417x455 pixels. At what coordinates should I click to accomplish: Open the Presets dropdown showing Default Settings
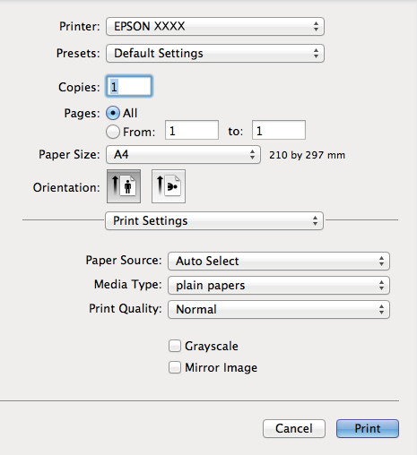click(215, 54)
